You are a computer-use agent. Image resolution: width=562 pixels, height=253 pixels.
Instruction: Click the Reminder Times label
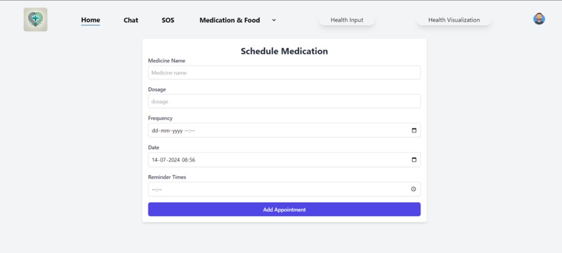(x=167, y=177)
